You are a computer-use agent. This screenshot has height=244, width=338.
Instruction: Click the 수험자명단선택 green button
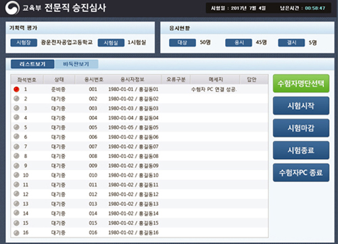(301, 84)
